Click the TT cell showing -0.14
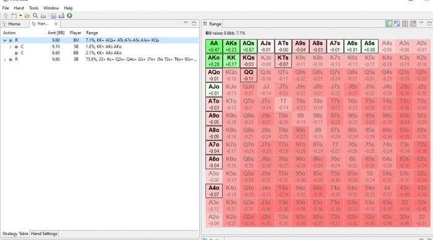This screenshot has height=240, width=433. pyautogui.click(x=283, y=104)
